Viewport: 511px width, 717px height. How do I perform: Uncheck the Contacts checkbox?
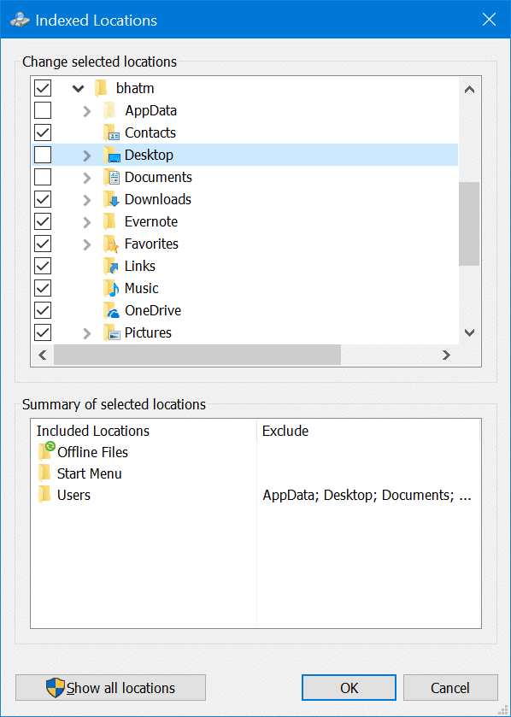43,133
